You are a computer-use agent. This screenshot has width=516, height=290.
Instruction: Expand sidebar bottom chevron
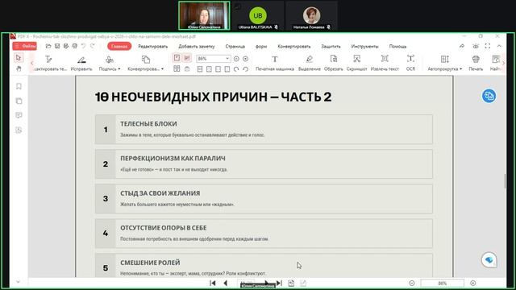pos(18,282)
